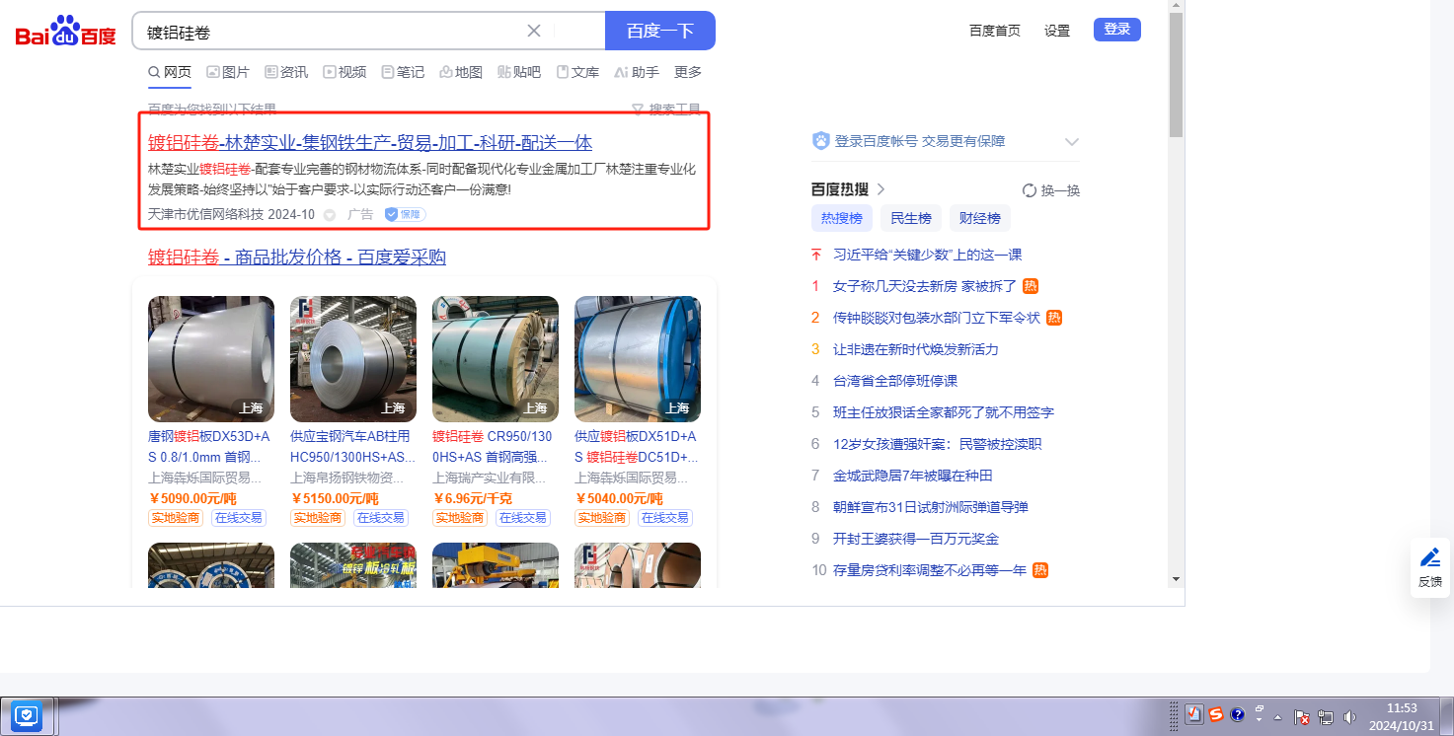The height and width of the screenshot is (736, 1454).
Task: Switch to the 图片 tab
Action: (228, 72)
